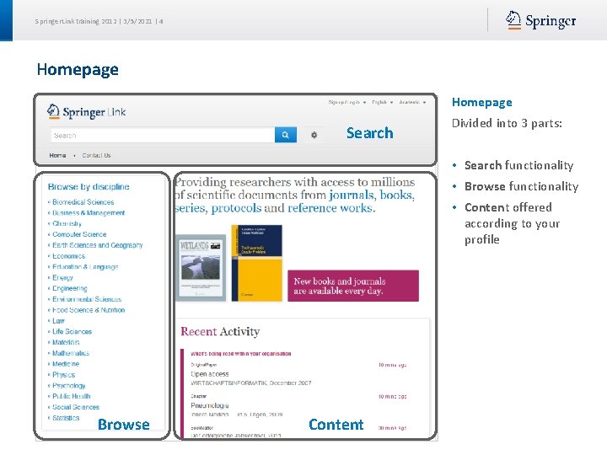607x455 pixels.
Task: Open the Economics discipline link
Action: pos(68,256)
